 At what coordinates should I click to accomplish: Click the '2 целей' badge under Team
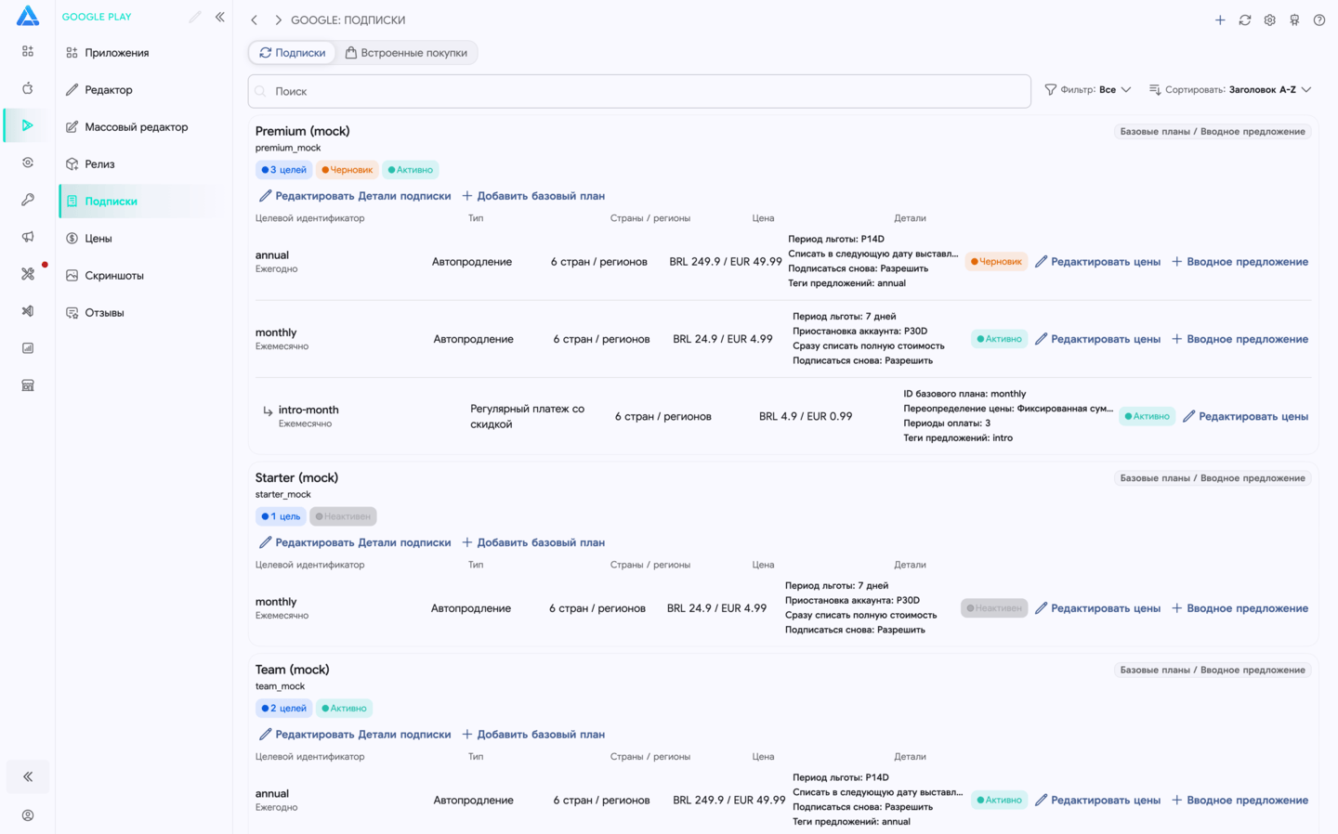click(x=283, y=709)
